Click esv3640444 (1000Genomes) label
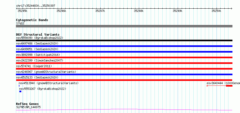Screen dimensions: 240x113 [x=223, y=83]
